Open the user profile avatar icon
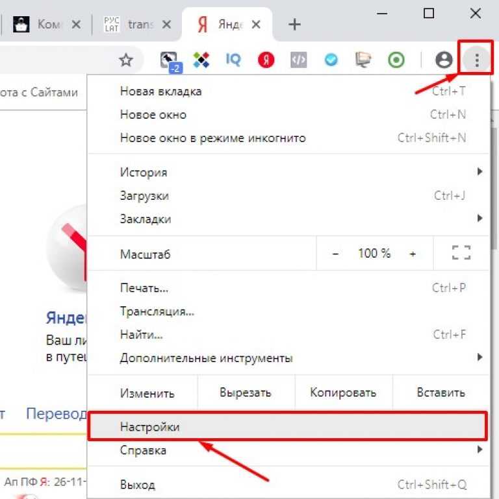The width and height of the screenshot is (499, 499). pos(444,60)
